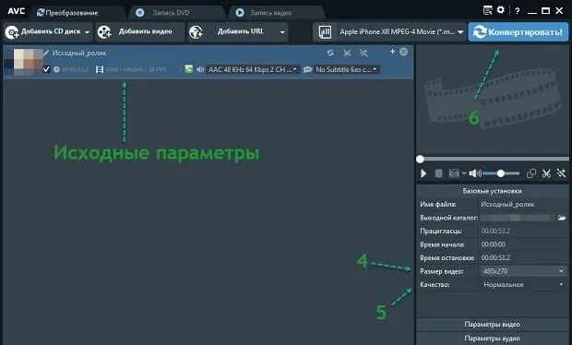572x345 pixels.
Task: Click the pencil rename icon beside Исходный_ролик
Action: point(46,54)
